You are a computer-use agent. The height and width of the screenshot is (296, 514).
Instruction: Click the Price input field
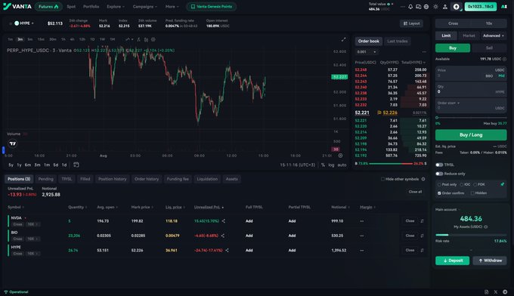point(471,73)
